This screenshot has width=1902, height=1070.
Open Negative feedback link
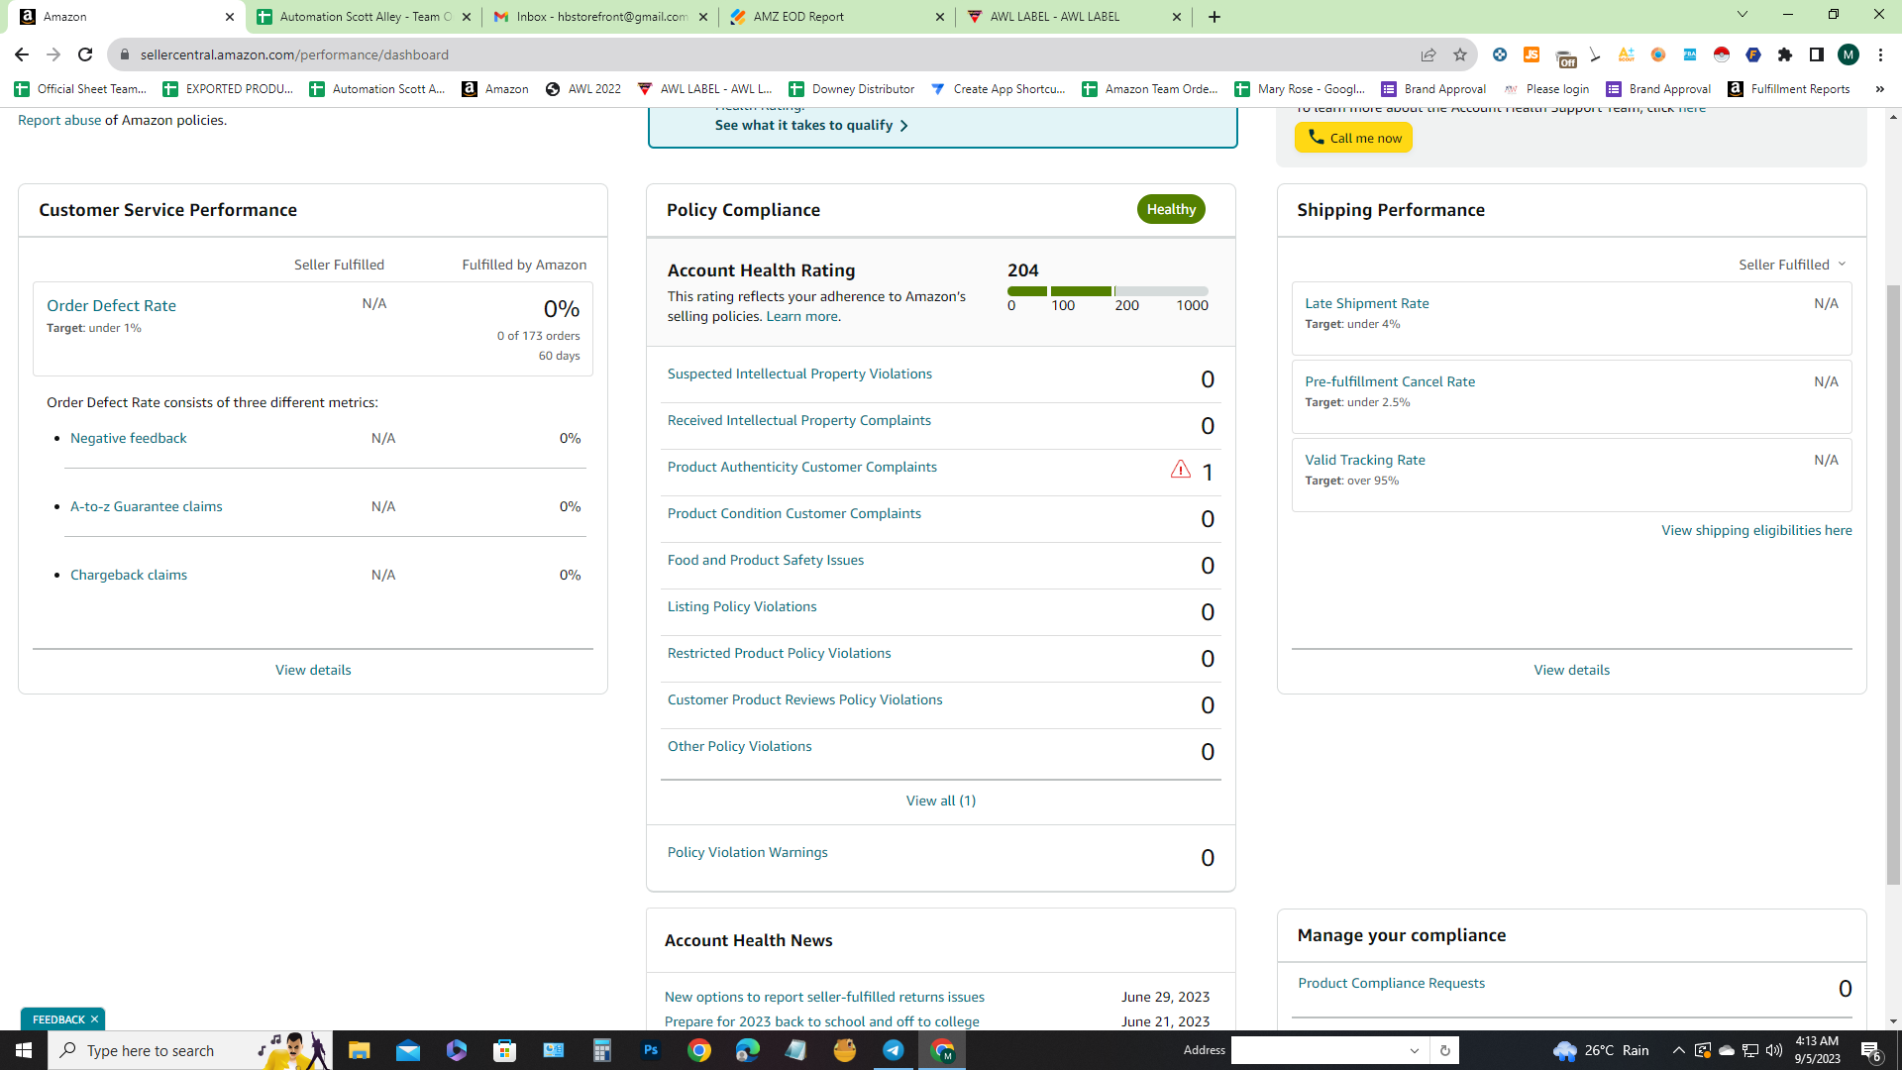click(128, 438)
